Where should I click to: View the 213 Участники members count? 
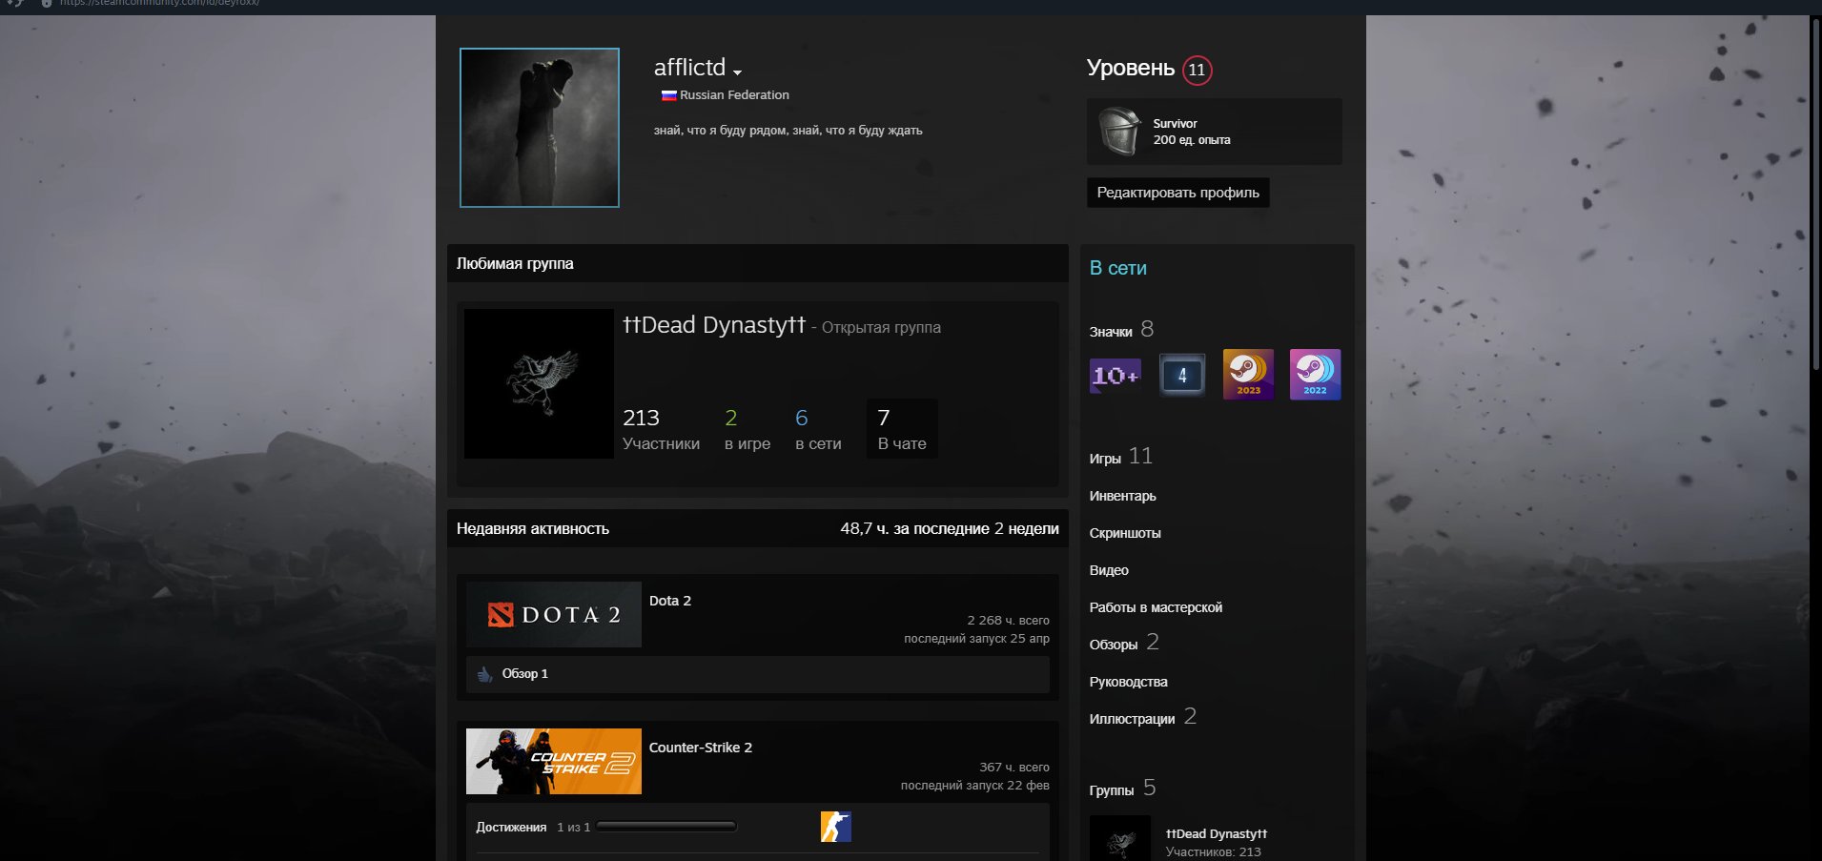661,429
